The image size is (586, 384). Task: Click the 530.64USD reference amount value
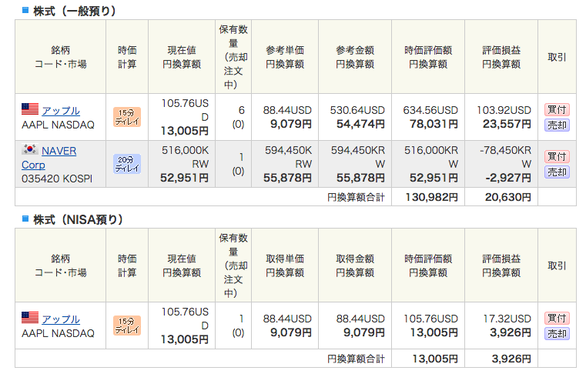357,110
